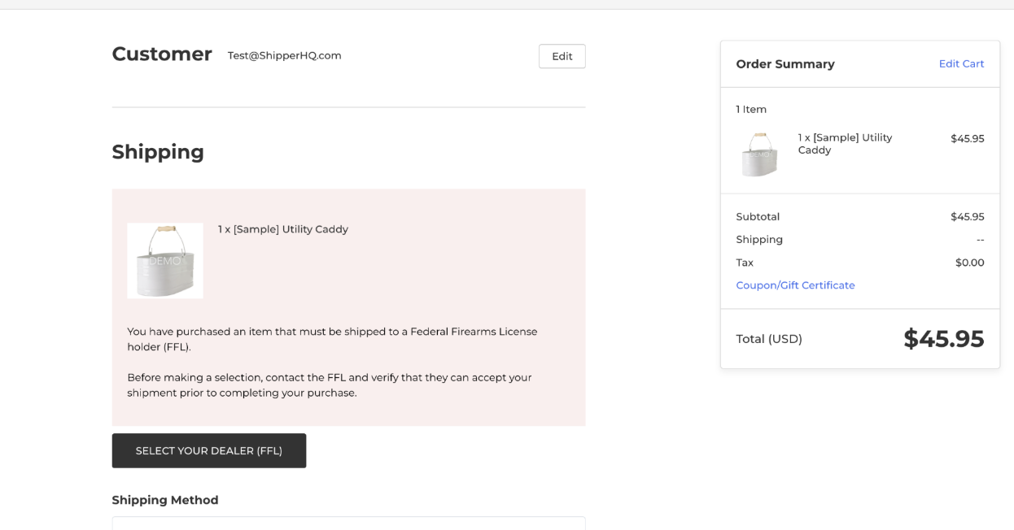Click the Utility Caddy thumbnail in Order Summary
This screenshot has width=1014, height=530.
(x=759, y=154)
